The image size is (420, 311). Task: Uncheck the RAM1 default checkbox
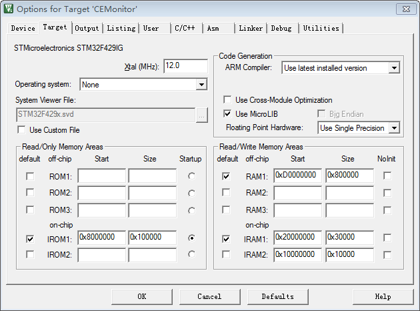(226, 176)
